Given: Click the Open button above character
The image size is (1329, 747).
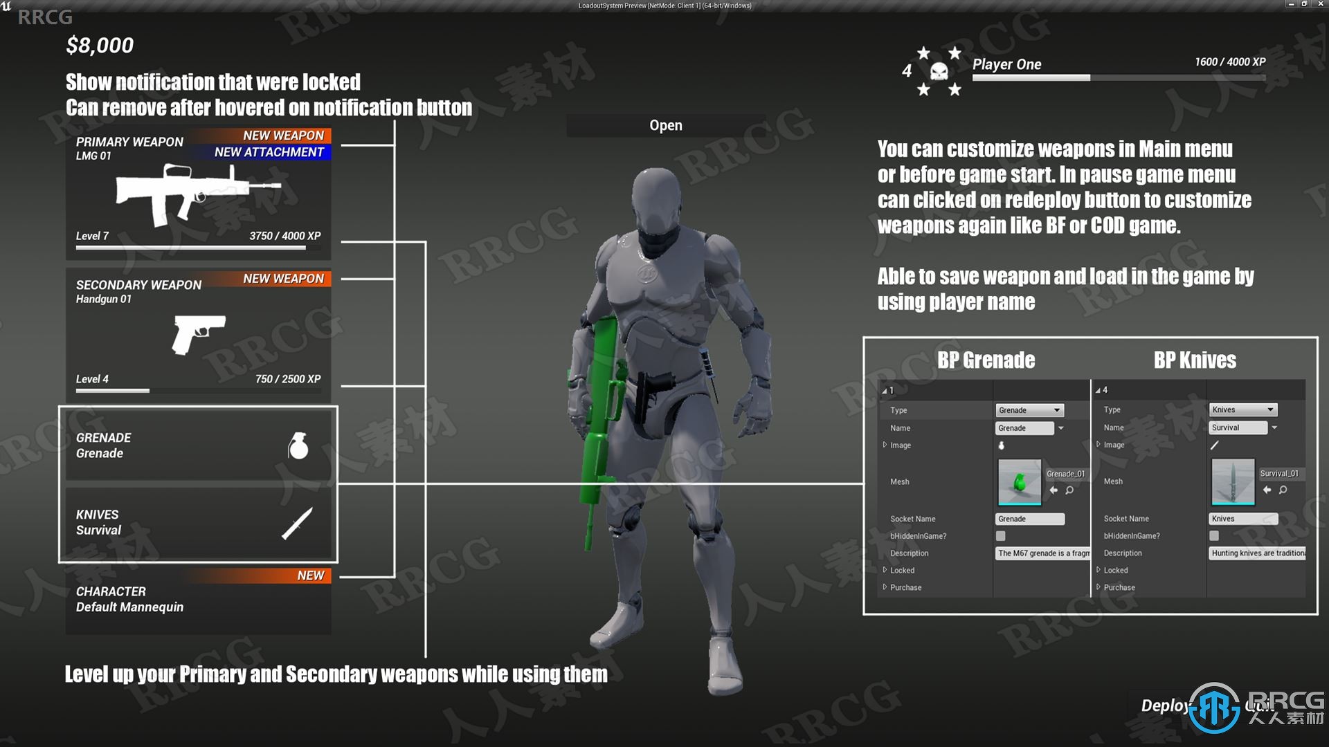Looking at the screenshot, I should pyautogui.click(x=665, y=124).
